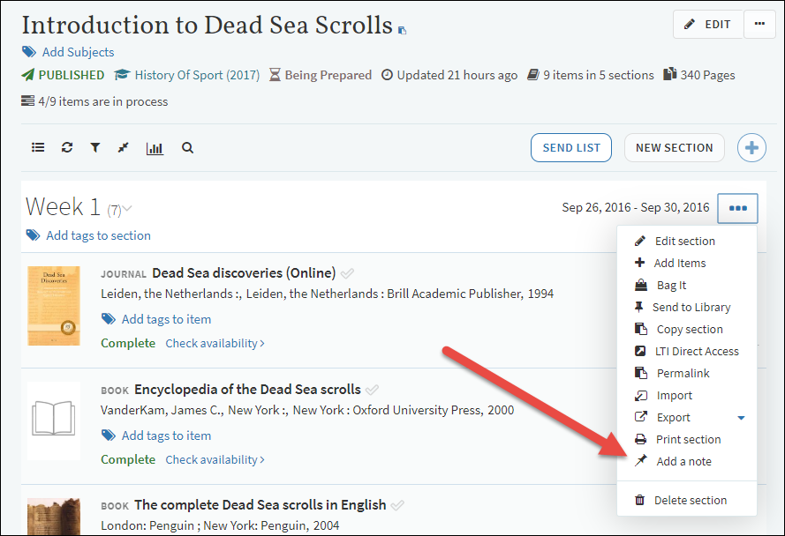Open the Dead Sea discoveries (Online) title
Viewport: 785px width, 536px height.
(x=244, y=273)
